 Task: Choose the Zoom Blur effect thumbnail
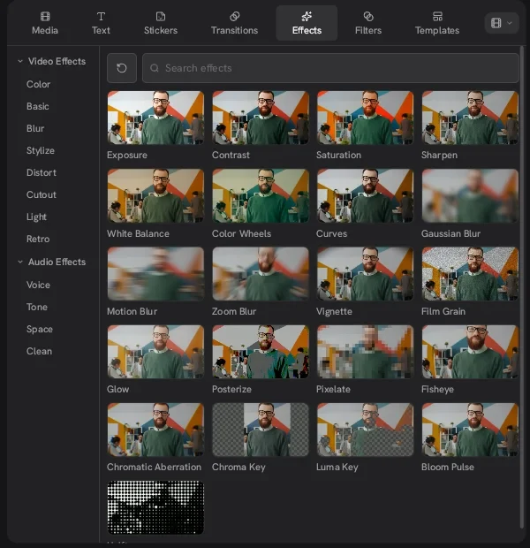[x=261, y=274]
